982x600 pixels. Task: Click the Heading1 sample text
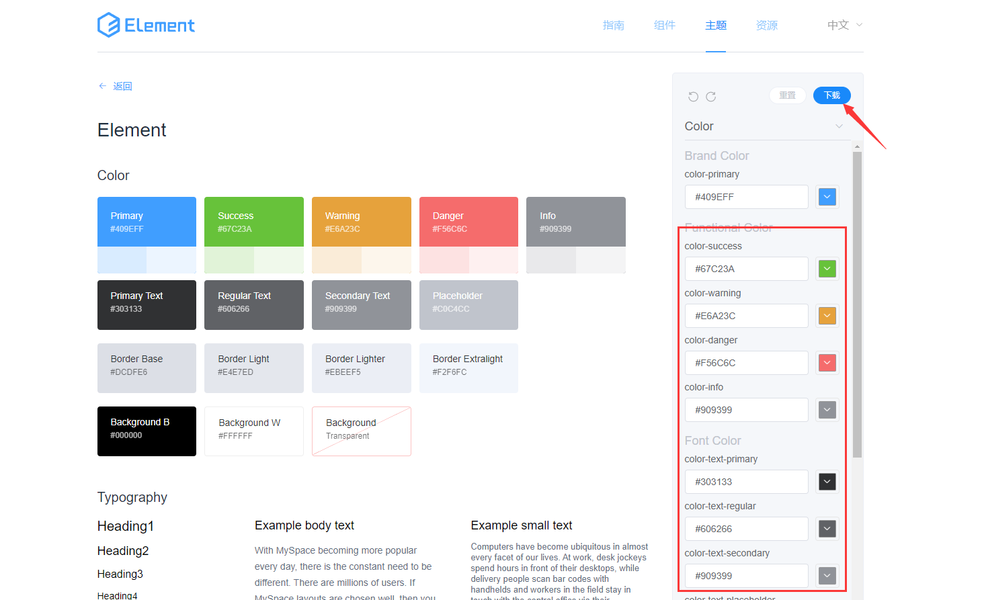click(126, 526)
